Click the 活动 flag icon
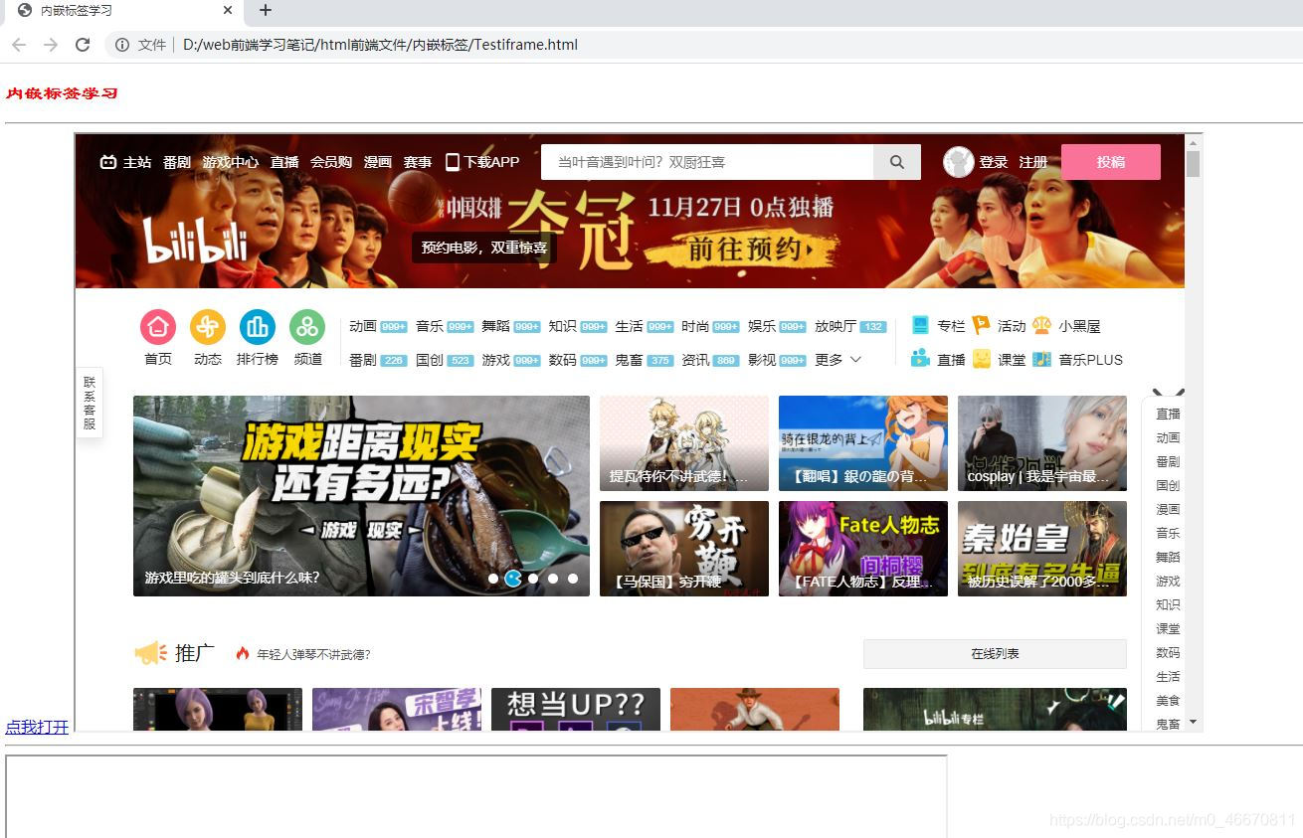This screenshot has height=838, width=1303. coord(981,325)
